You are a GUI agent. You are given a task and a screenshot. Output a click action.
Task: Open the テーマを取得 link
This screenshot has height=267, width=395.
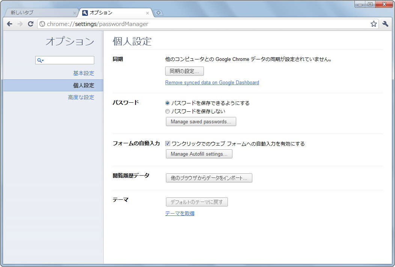point(179,214)
